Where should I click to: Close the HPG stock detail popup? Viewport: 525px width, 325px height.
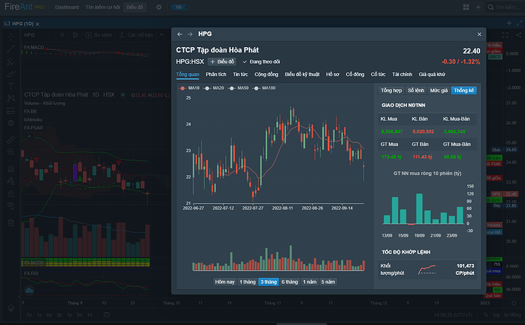[479, 34]
